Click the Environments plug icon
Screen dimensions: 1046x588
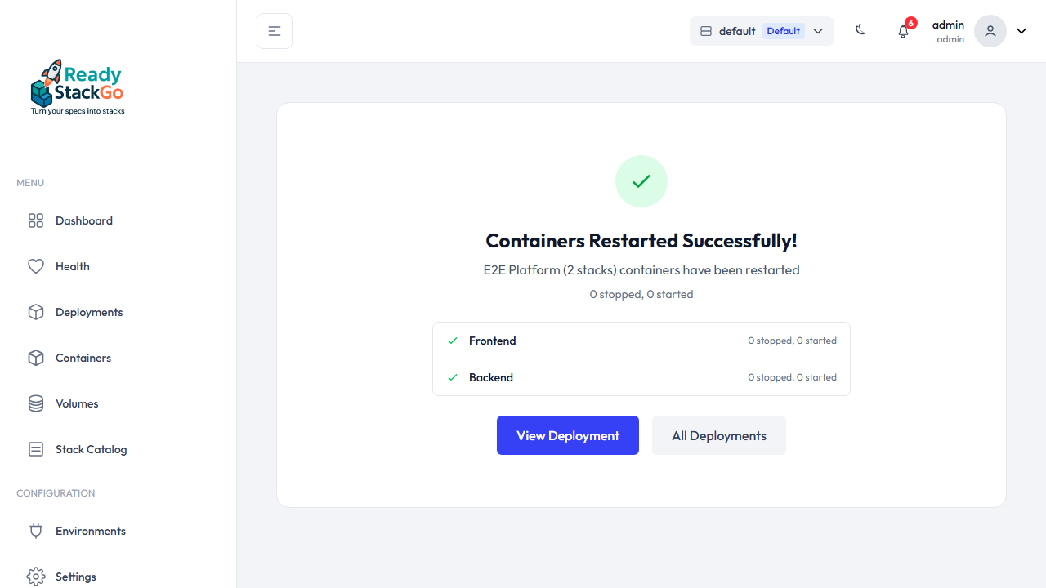click(36, 531)
